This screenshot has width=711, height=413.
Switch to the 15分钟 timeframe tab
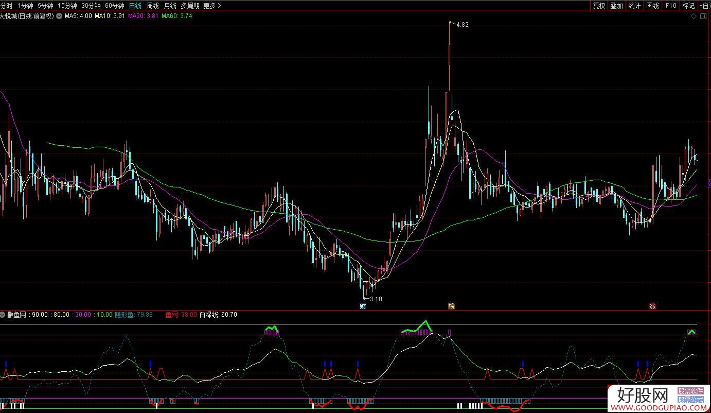[x=67, y=6]
